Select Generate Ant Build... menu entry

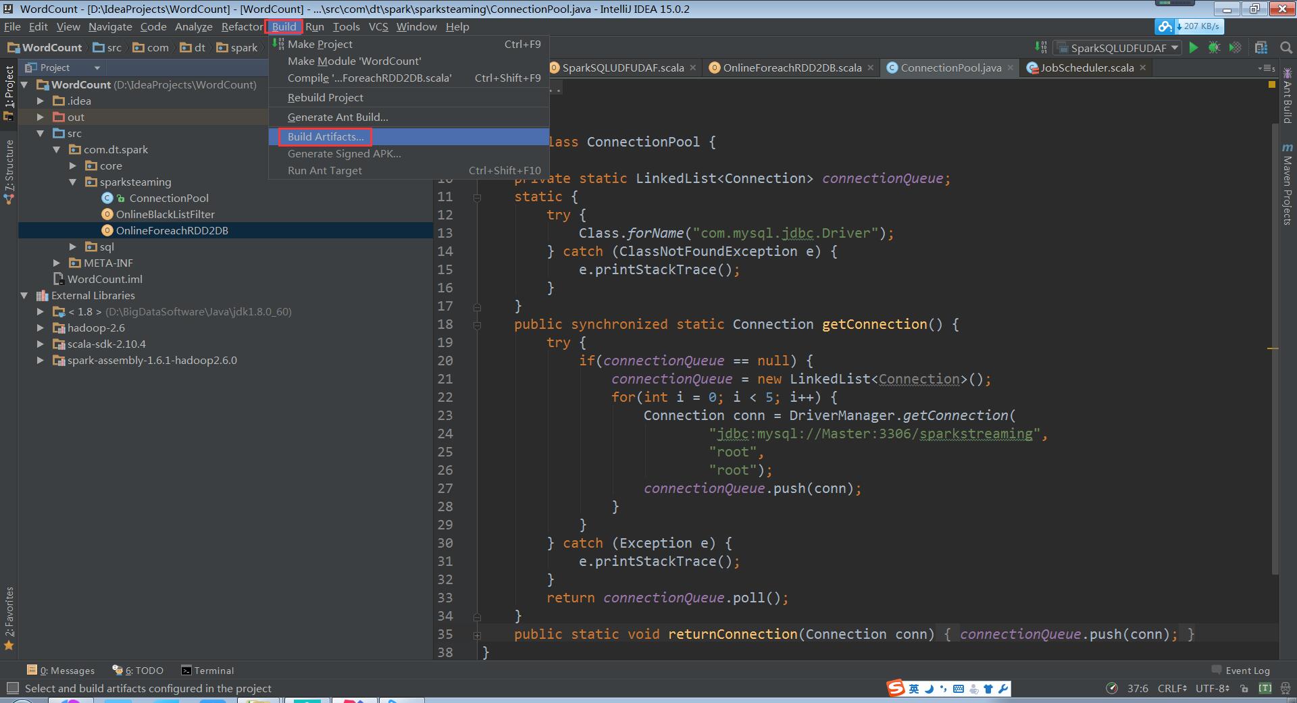(409, 117)
